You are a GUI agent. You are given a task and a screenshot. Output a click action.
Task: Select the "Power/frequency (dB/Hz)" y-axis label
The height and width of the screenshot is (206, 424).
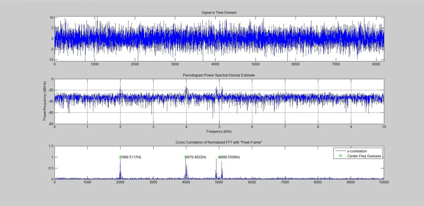click(45, 101)
